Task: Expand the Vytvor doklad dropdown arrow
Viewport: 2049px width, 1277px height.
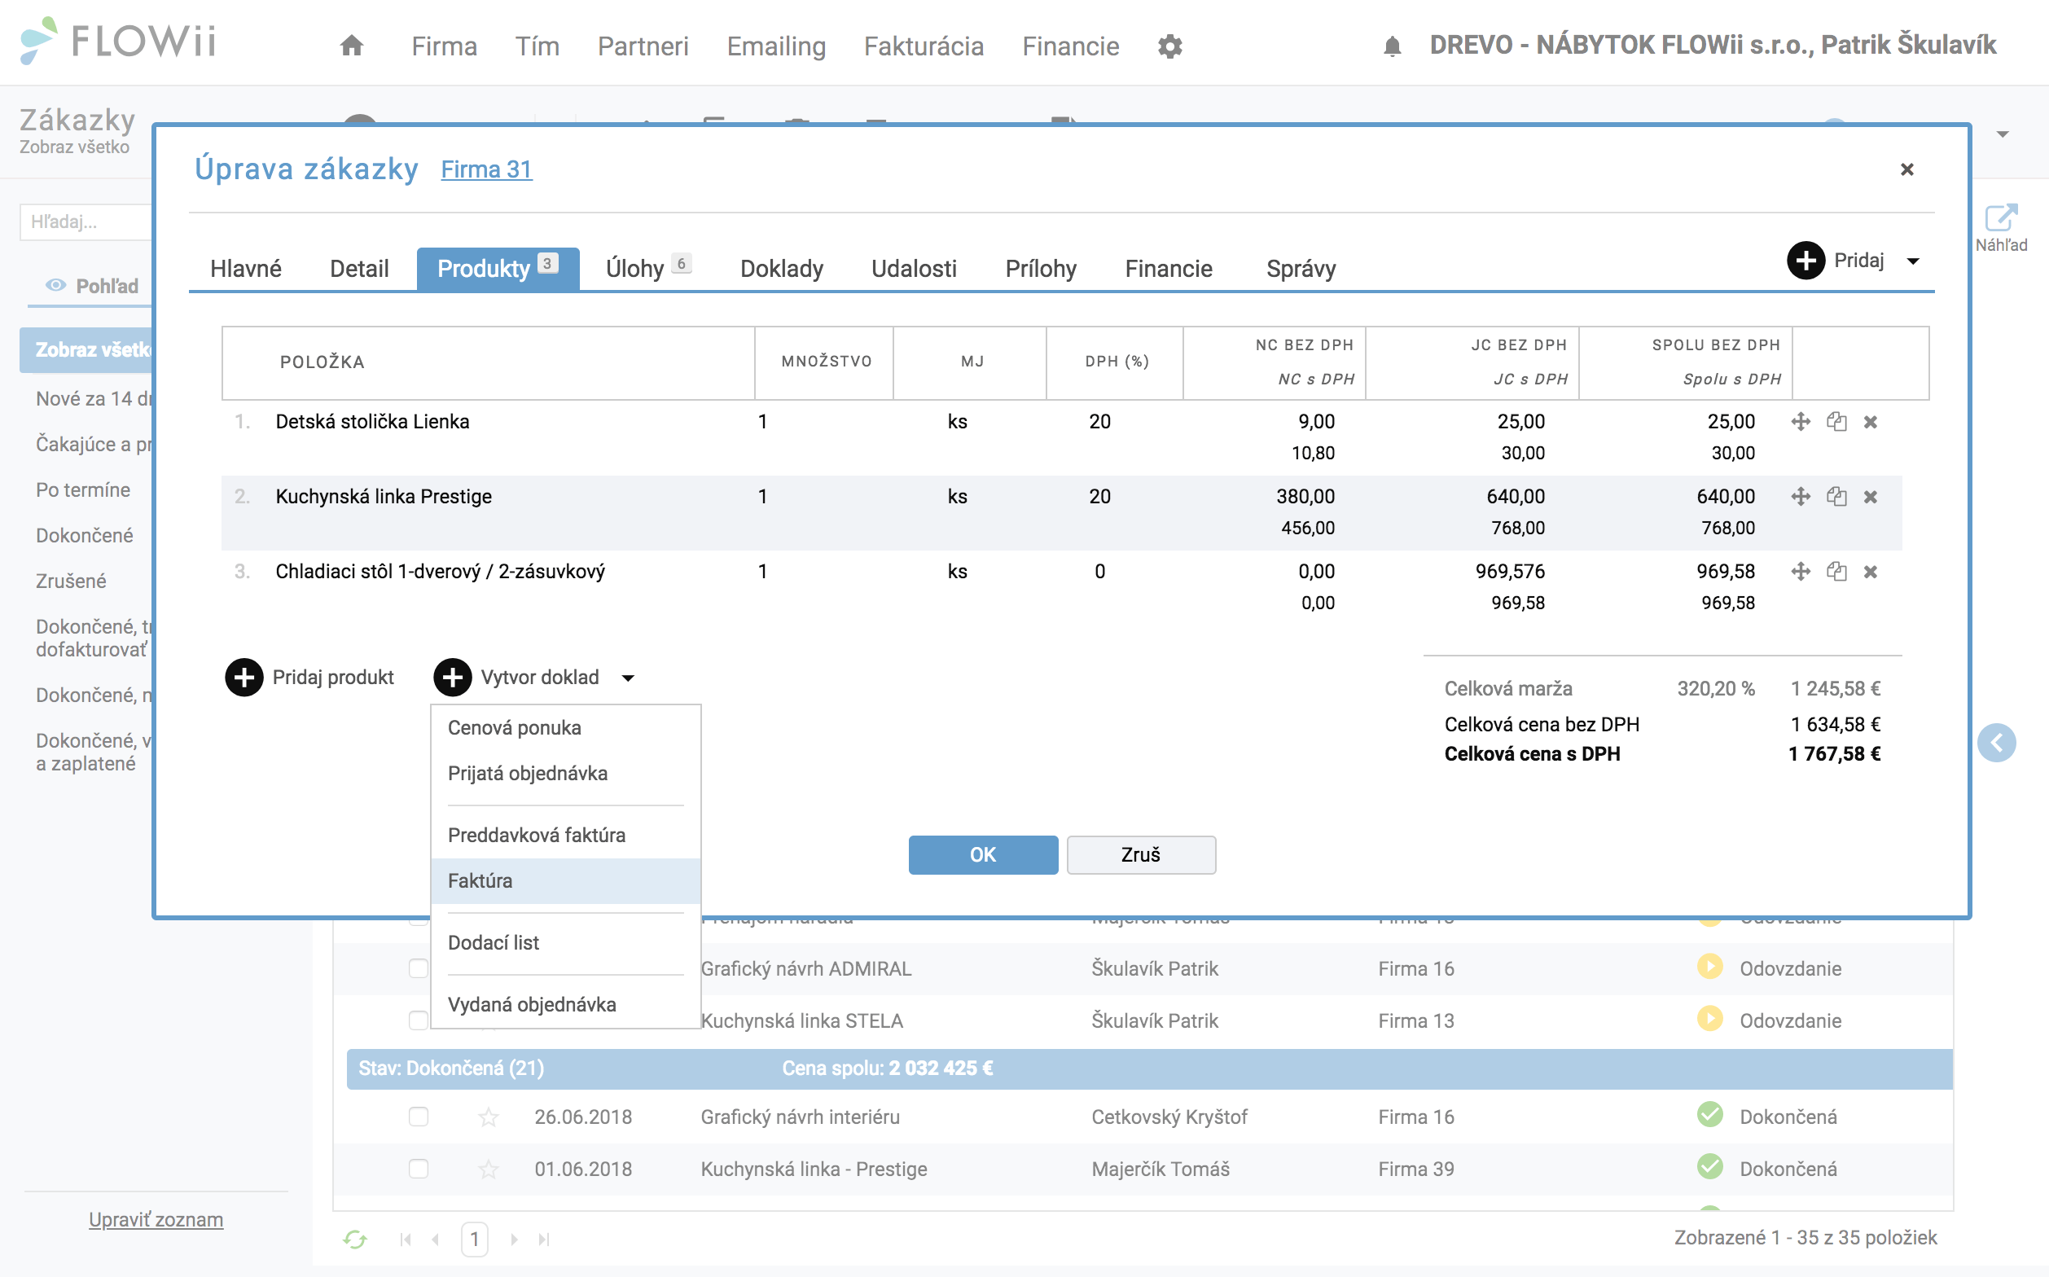Action: pos(628,678)
